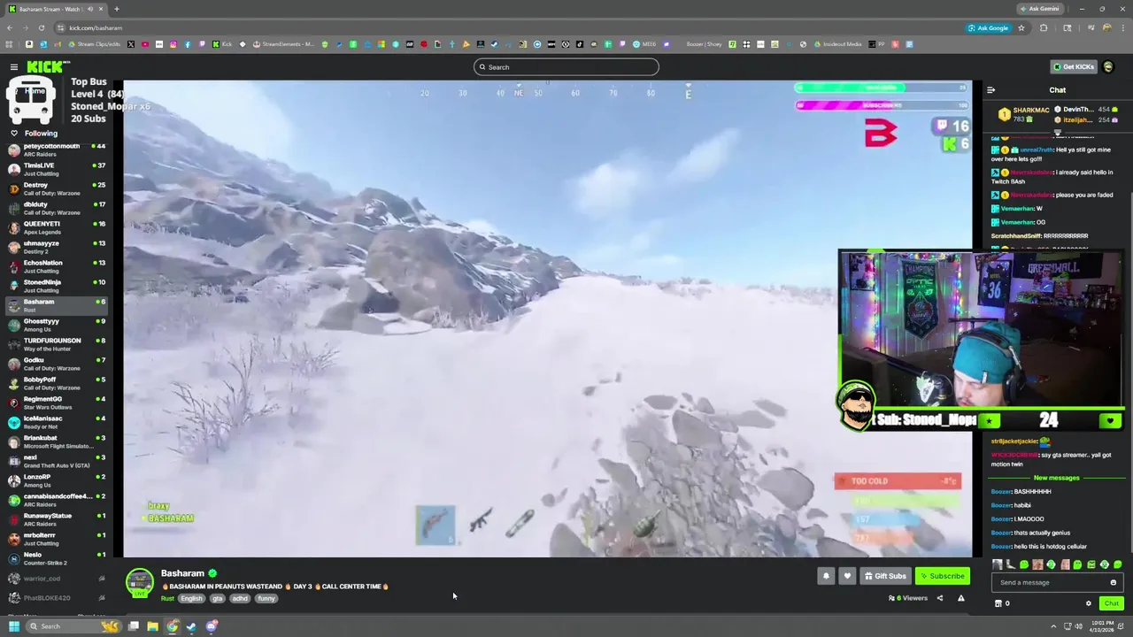
Task: Enable notifications with the bell icon
Action: coord(826,576)
